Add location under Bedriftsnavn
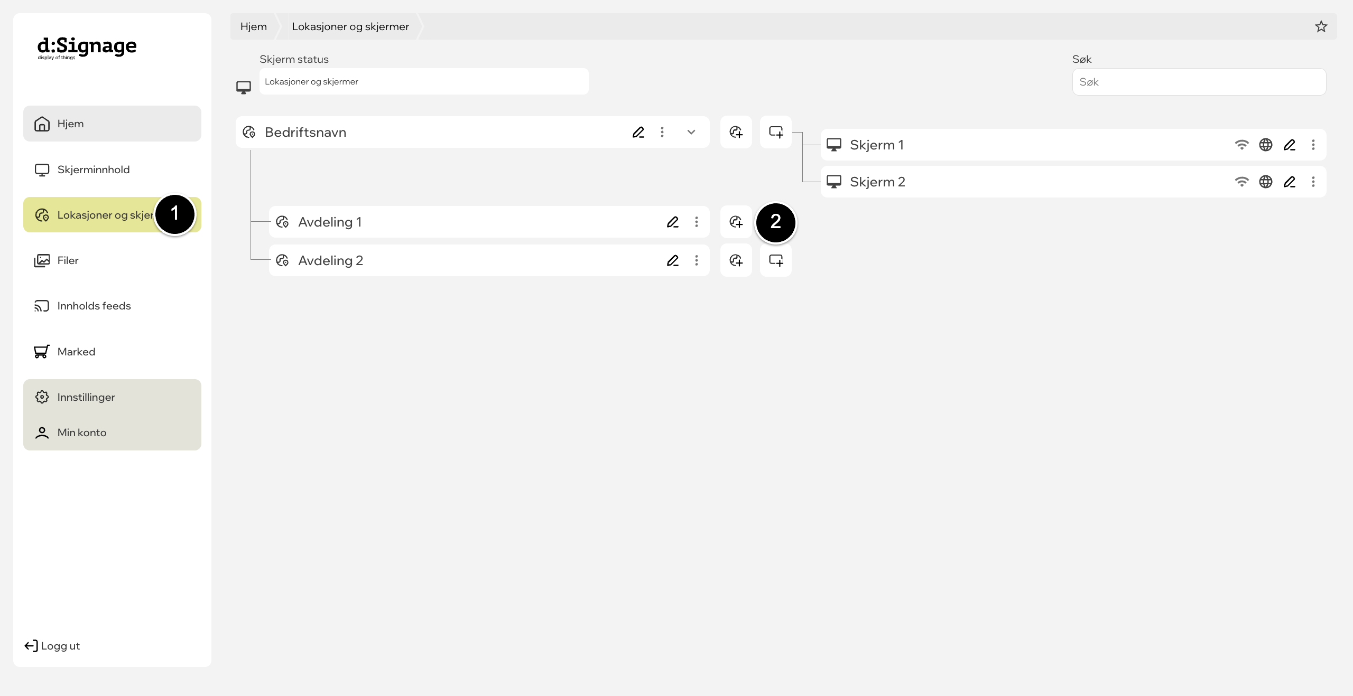Viewport: 1353px width, 696px height. [x=736, y=132]
